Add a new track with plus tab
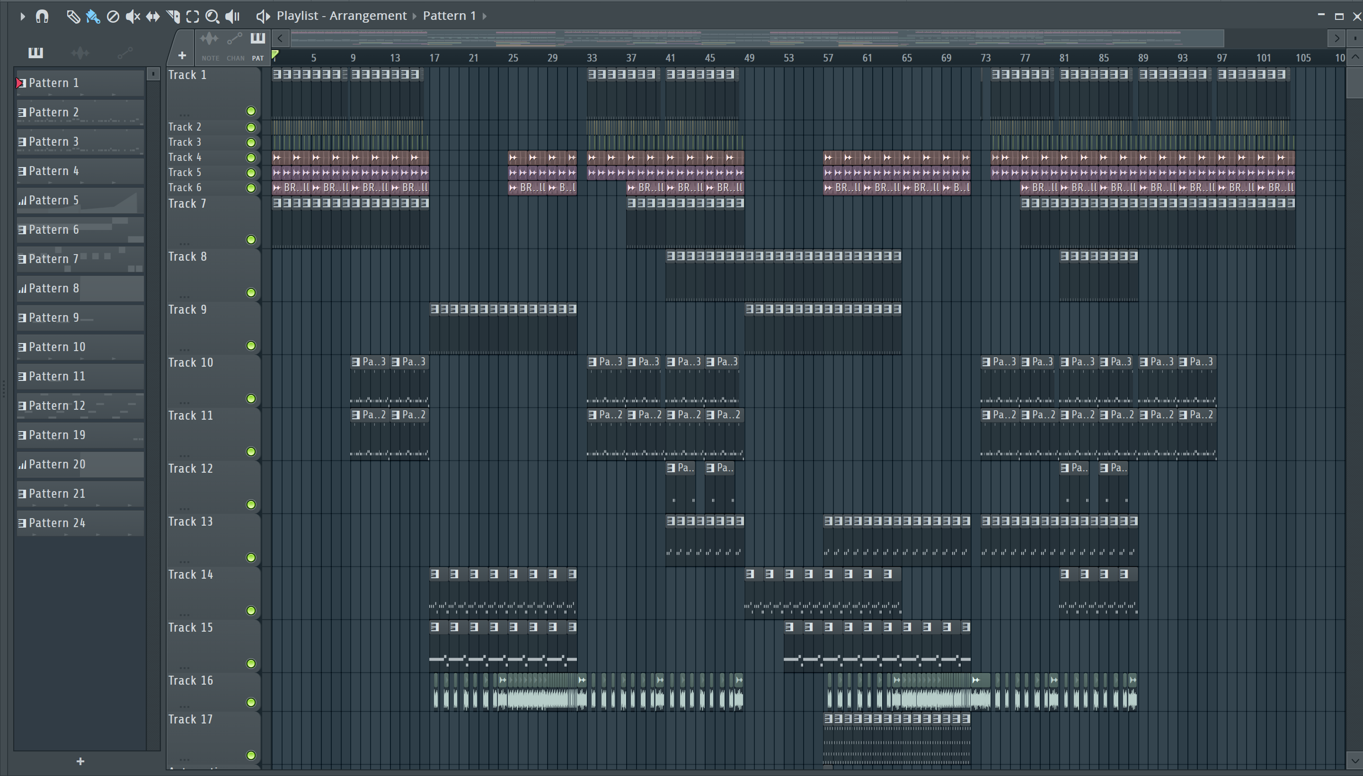 pyautogui.click(x=182, y=55)
